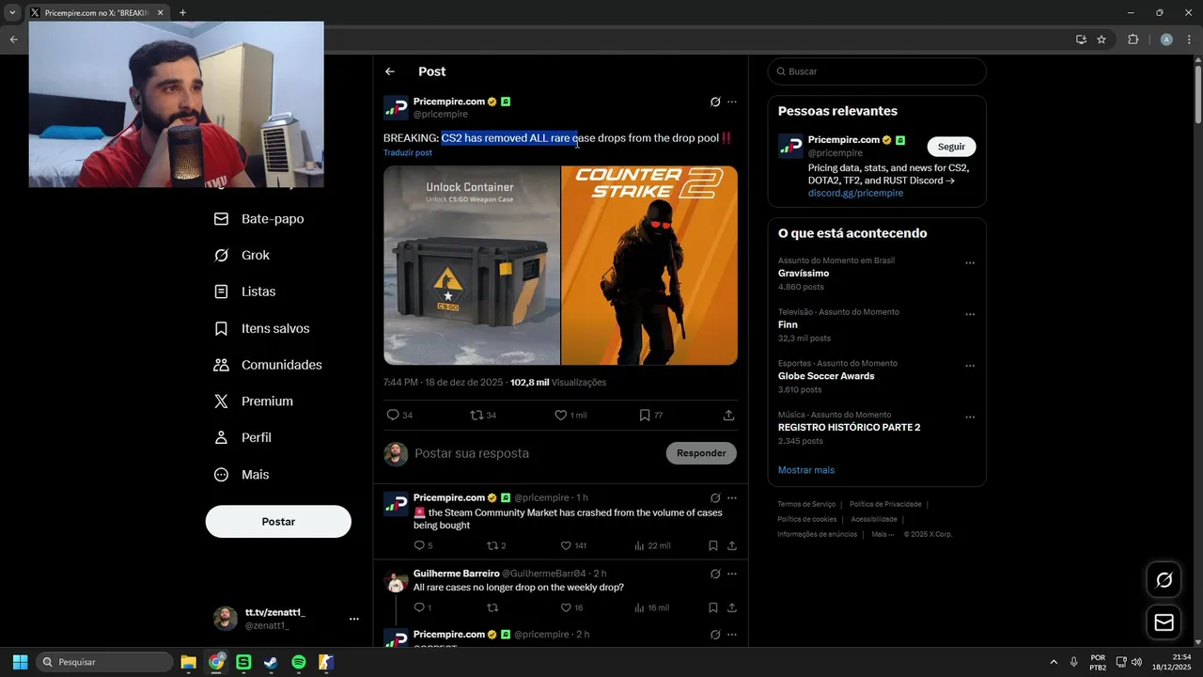Bookmark this page with the star icon
This screenshot has height=677, width=1203.
point(1101,39)
